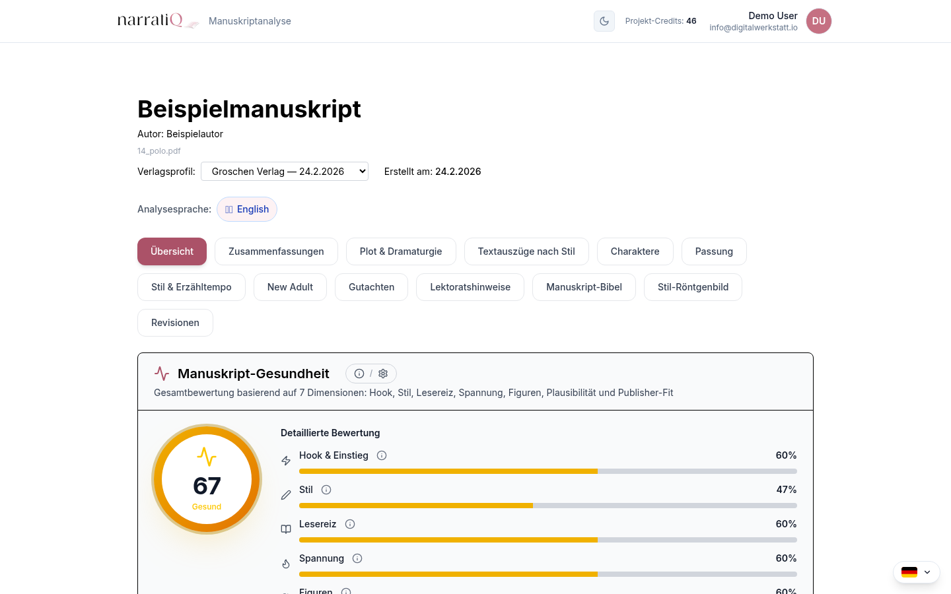
Task: Open the Demo User avatar menu
Action: pos(818,21)
